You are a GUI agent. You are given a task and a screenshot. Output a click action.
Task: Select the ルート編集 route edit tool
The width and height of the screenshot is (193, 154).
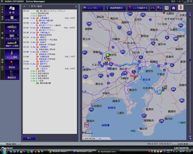tap(12, 54)
